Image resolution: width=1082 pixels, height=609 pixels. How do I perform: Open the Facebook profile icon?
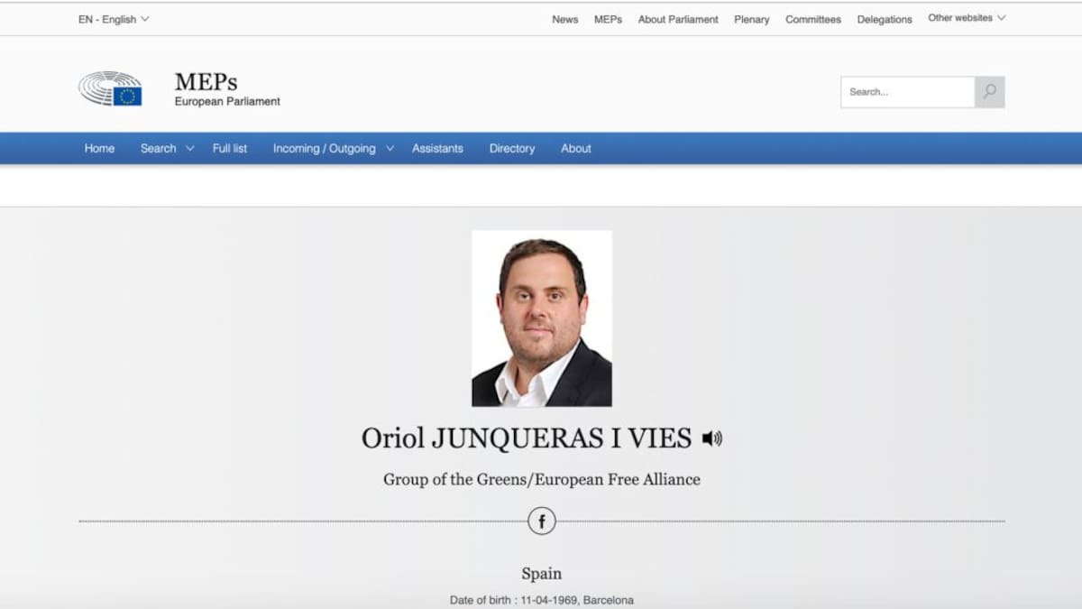[x=542, y=521]
